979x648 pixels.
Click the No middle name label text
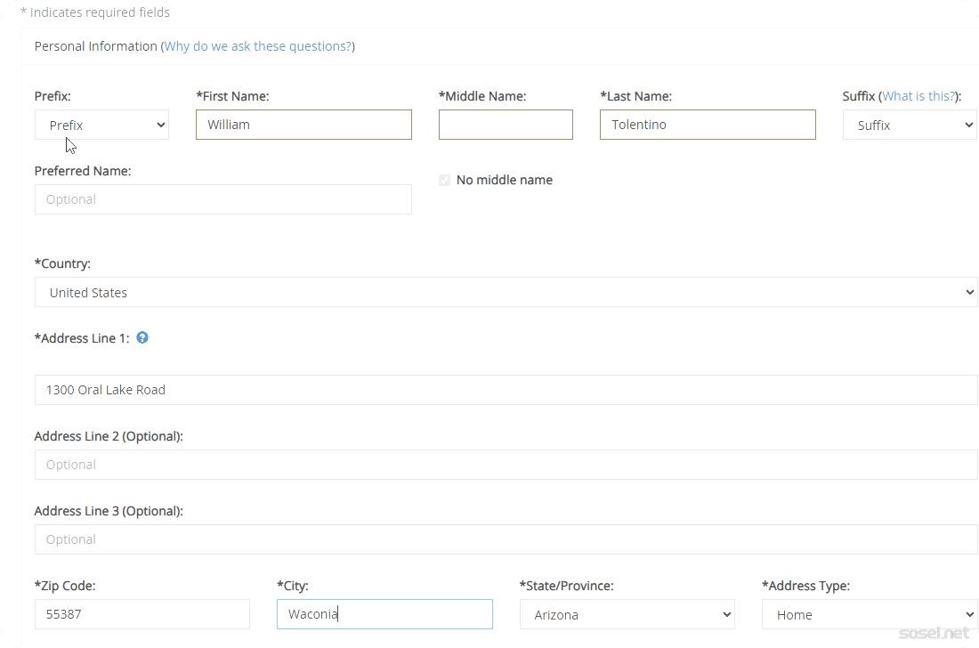pyautogui.click(x=504, y=180)
